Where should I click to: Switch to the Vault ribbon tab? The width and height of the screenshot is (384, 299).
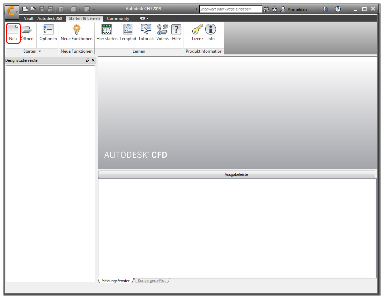pyautogui.click(x=29, y=18)
